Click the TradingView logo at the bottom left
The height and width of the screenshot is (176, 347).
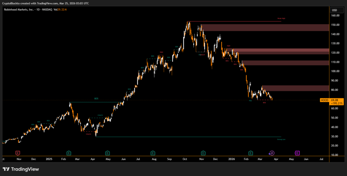click(x=21, y=169)
